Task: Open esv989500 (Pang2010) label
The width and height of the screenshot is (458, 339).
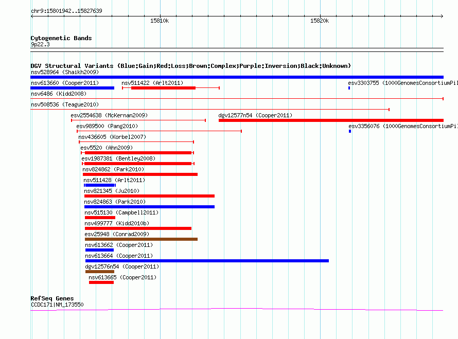Action: 107,126
